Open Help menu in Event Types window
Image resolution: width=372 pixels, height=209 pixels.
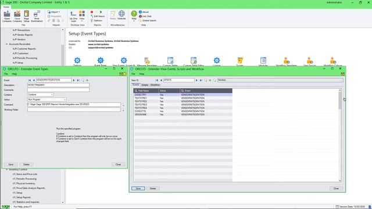[x=14, y=74]
